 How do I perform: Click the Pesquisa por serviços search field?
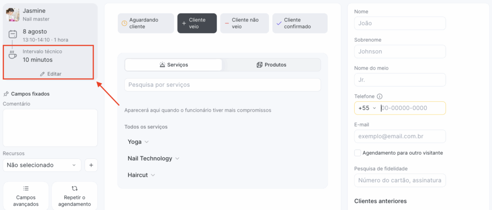(222, 85)
